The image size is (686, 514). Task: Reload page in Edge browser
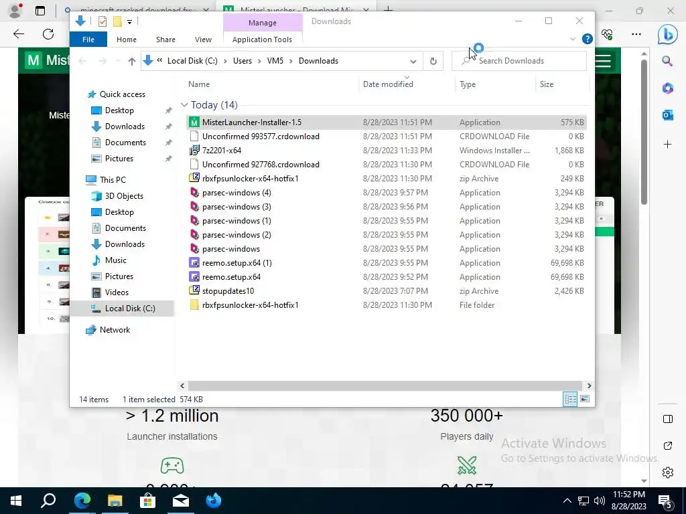point(48,34)
